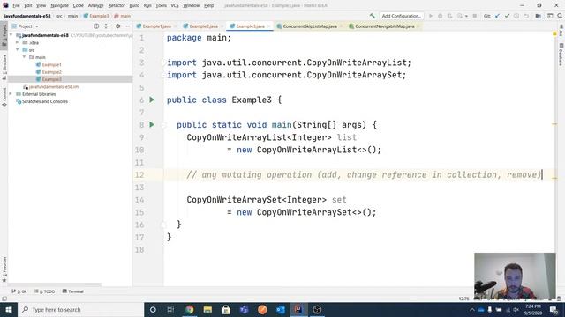Click Task View taskbar icon
The height and width of the screenshot is (317, 565).
tap(170, 309)
